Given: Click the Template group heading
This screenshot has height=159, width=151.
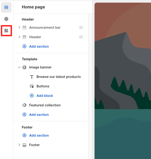Looking at the screenshot, I should pyautogui.click(x=29, y=59).
